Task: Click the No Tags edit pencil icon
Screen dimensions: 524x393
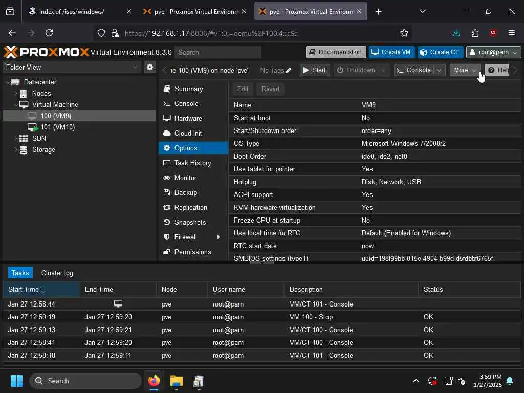Action: click(x=289, y=70)
